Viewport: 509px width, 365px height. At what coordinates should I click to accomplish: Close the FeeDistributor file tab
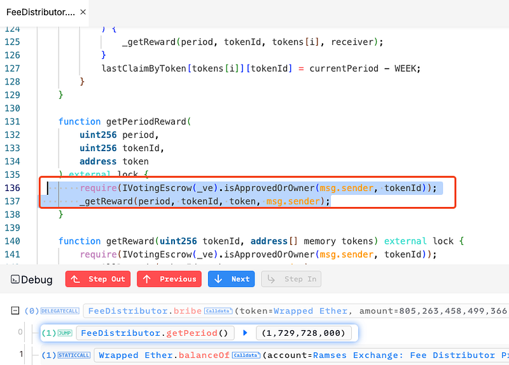(83, 12)
